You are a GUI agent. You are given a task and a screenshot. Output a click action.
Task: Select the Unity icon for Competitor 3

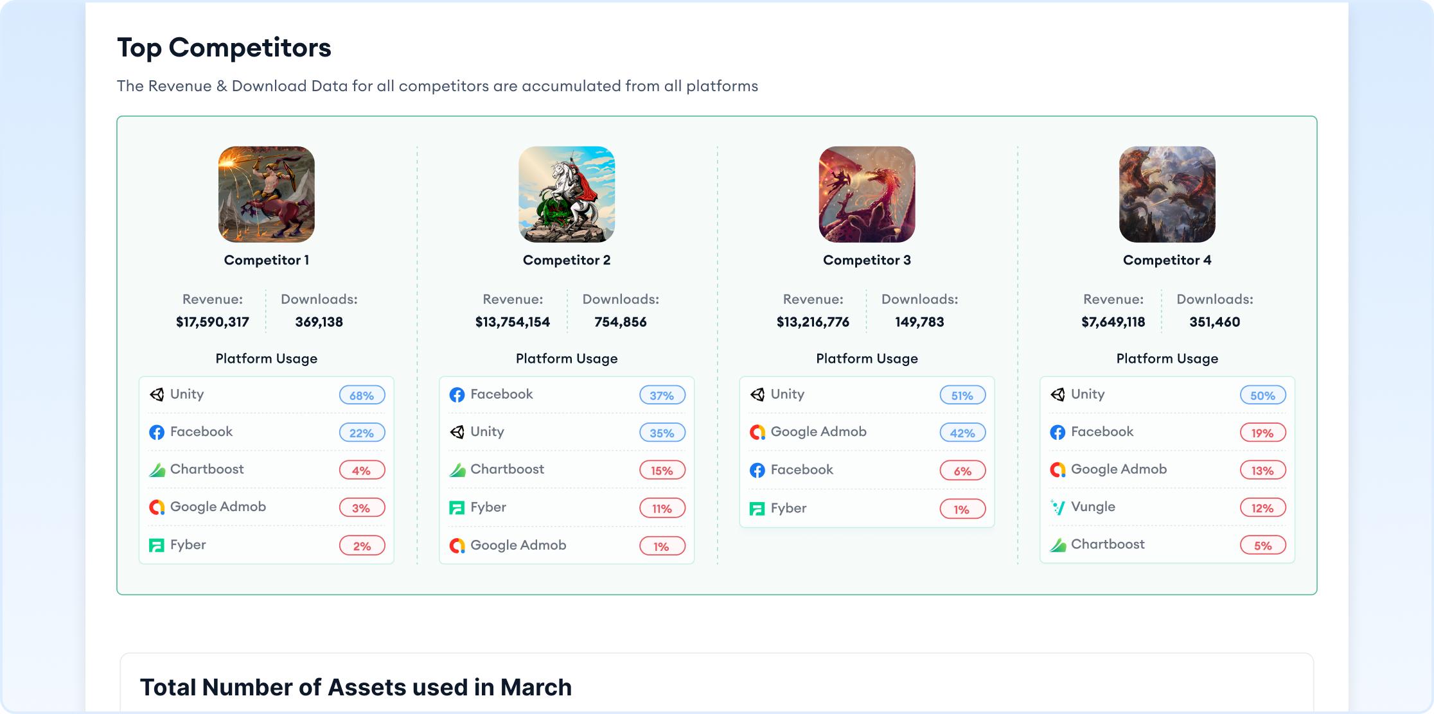pos(759,394)
